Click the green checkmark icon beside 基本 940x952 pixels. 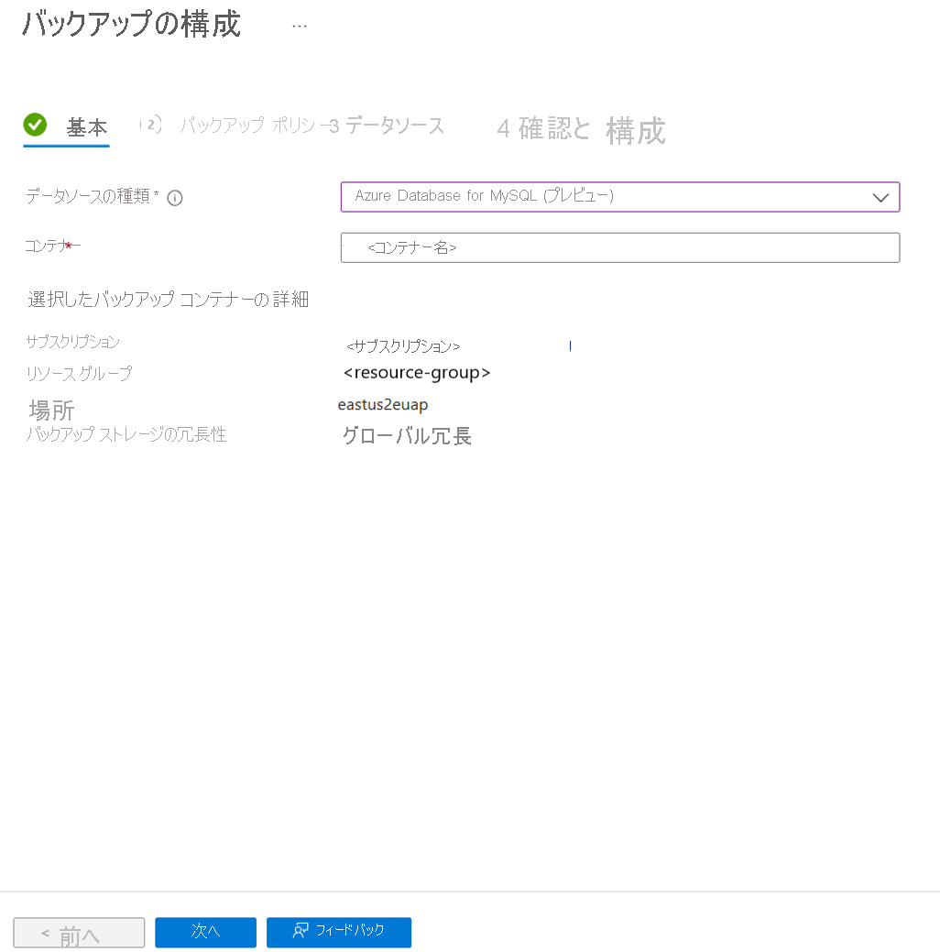pyautogui.click(x=35, y=125)
